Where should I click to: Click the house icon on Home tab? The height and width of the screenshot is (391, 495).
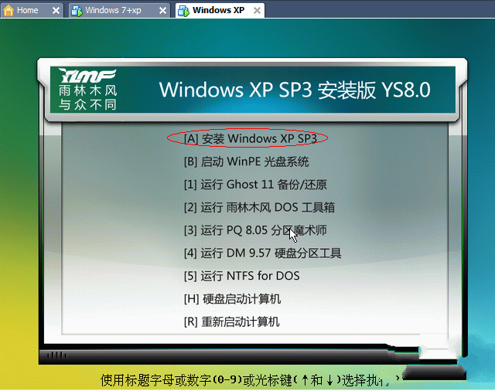point(9,10)
